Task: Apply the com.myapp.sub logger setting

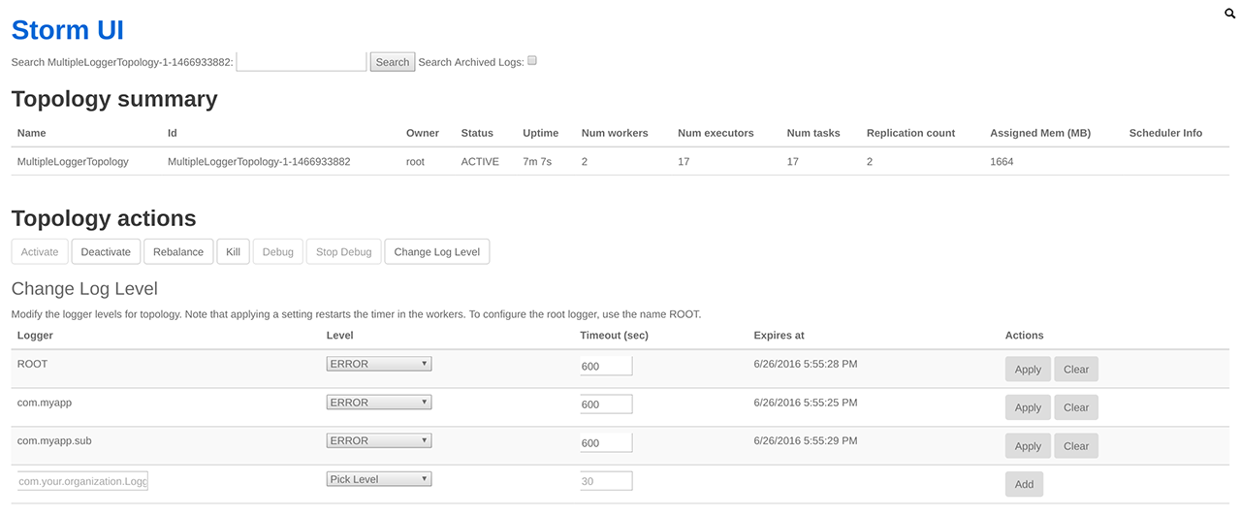Action: pos(1028,446)
